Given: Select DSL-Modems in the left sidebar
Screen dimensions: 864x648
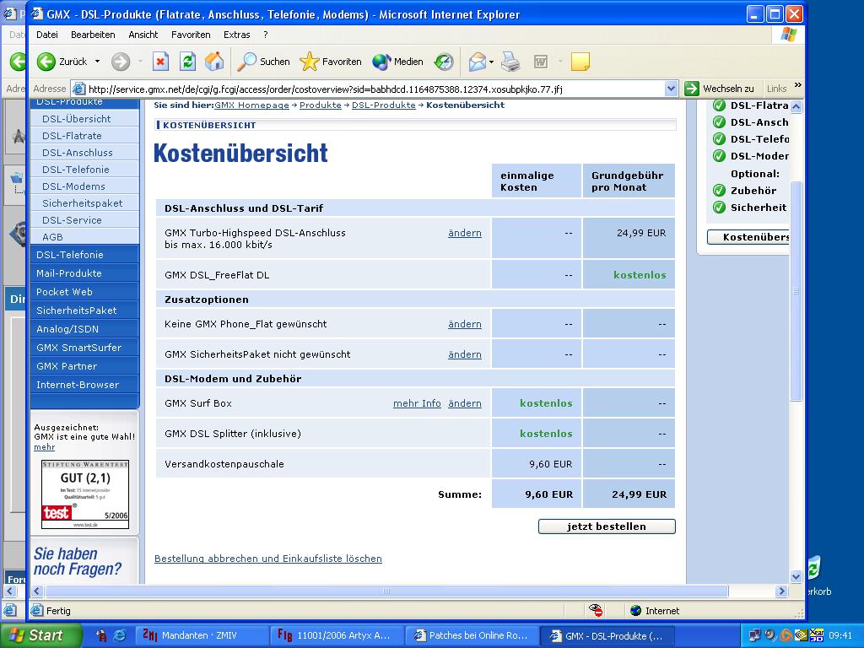Looking at the screenshot, I should tap(73, 186).
